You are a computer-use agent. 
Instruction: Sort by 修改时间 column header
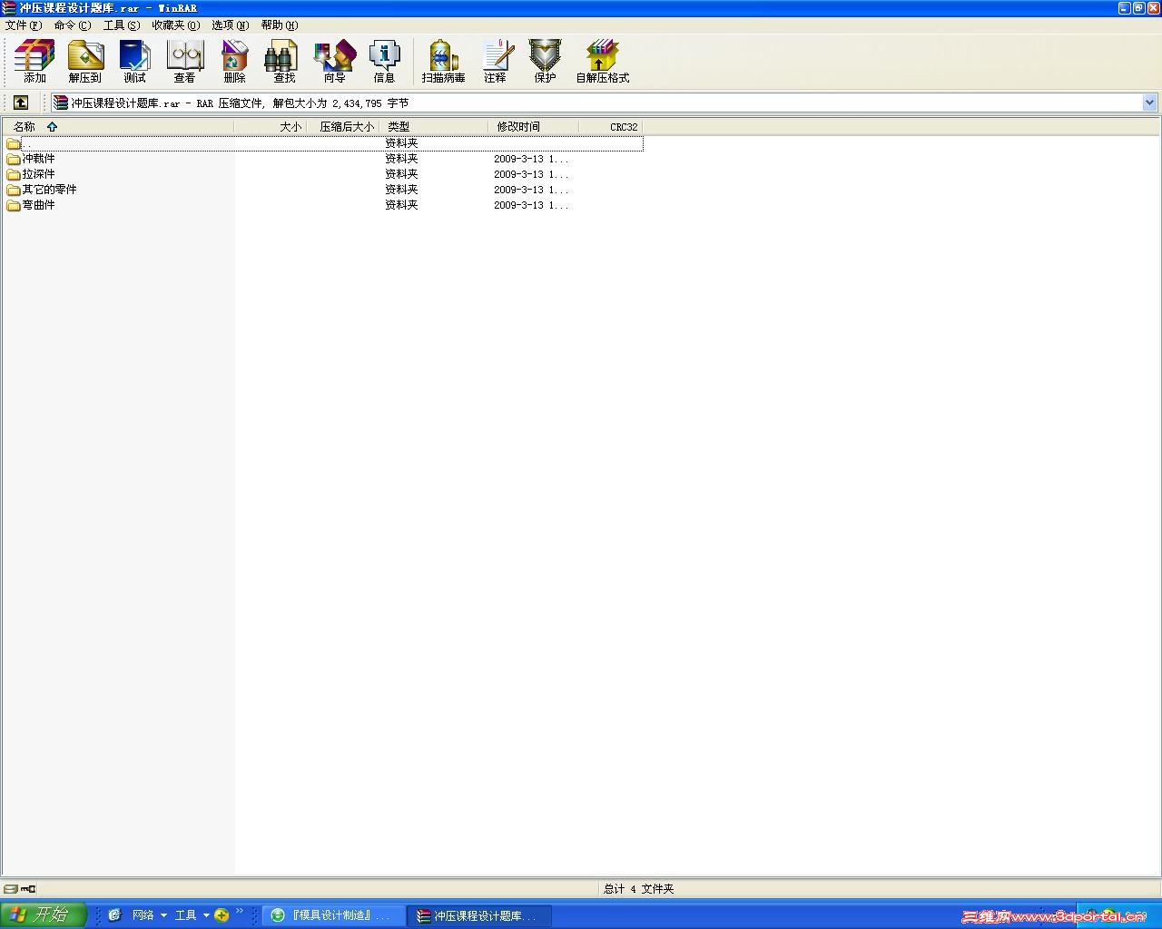click(x=534, y=127)
